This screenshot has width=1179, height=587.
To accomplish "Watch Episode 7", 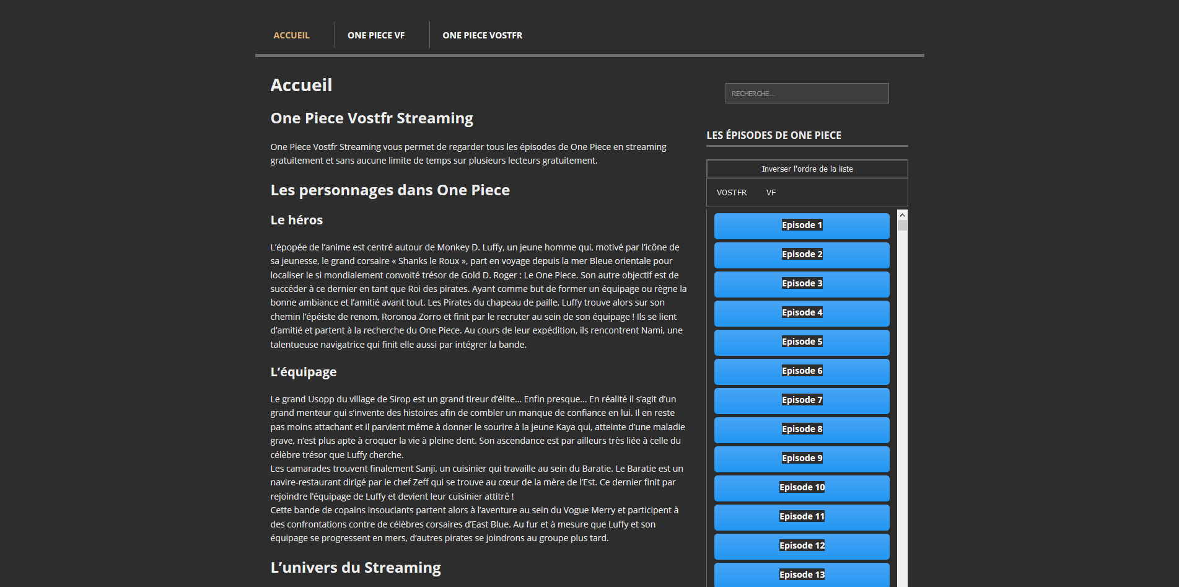I will pos(802,400).
